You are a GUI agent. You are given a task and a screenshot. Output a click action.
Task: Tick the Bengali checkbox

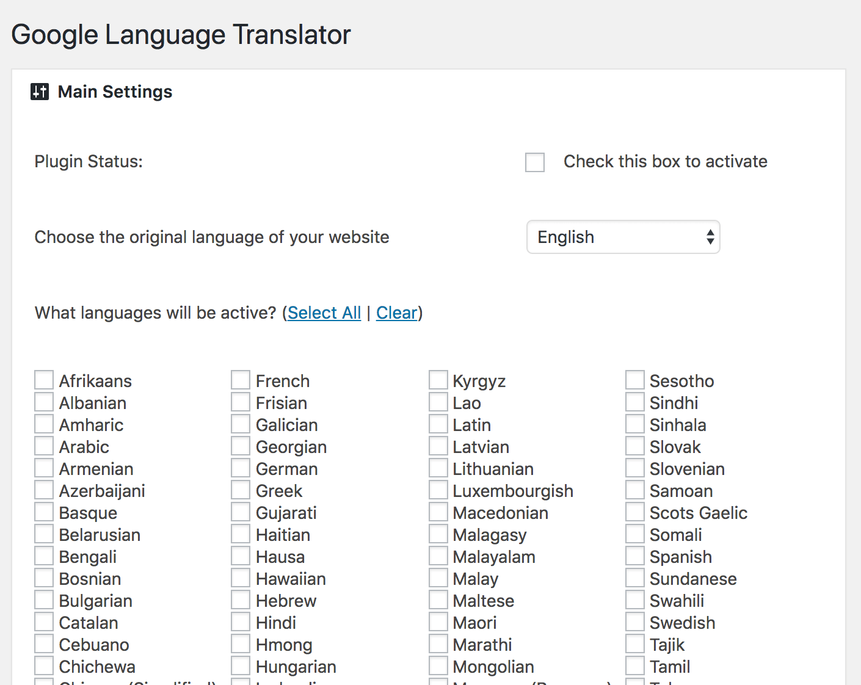(x=44, y=556)
